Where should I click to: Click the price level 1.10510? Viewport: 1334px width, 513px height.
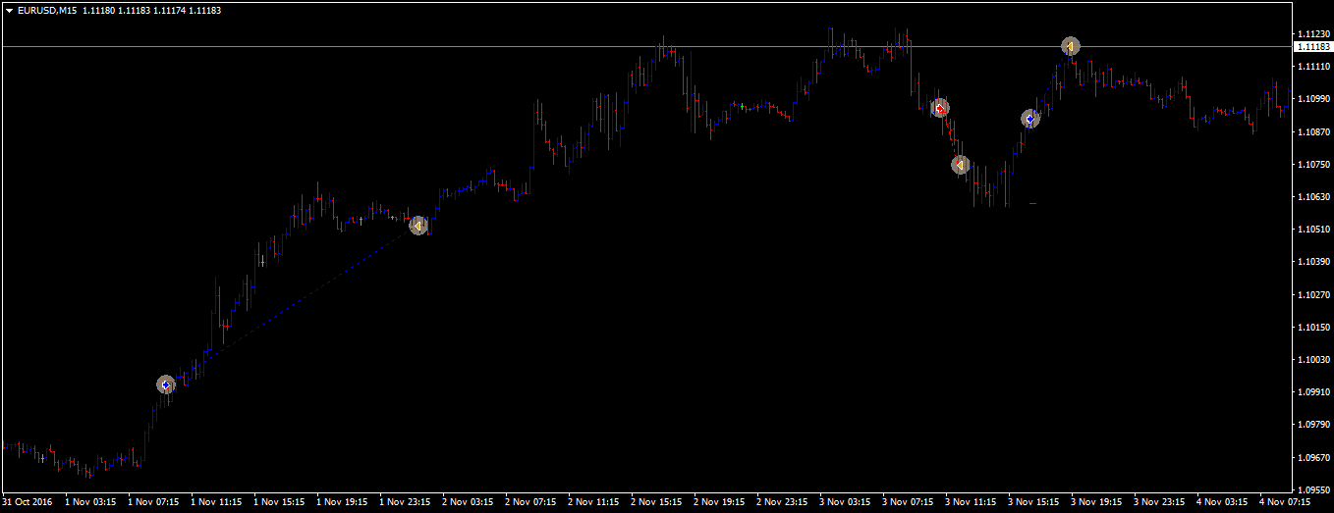point(1313,229)
